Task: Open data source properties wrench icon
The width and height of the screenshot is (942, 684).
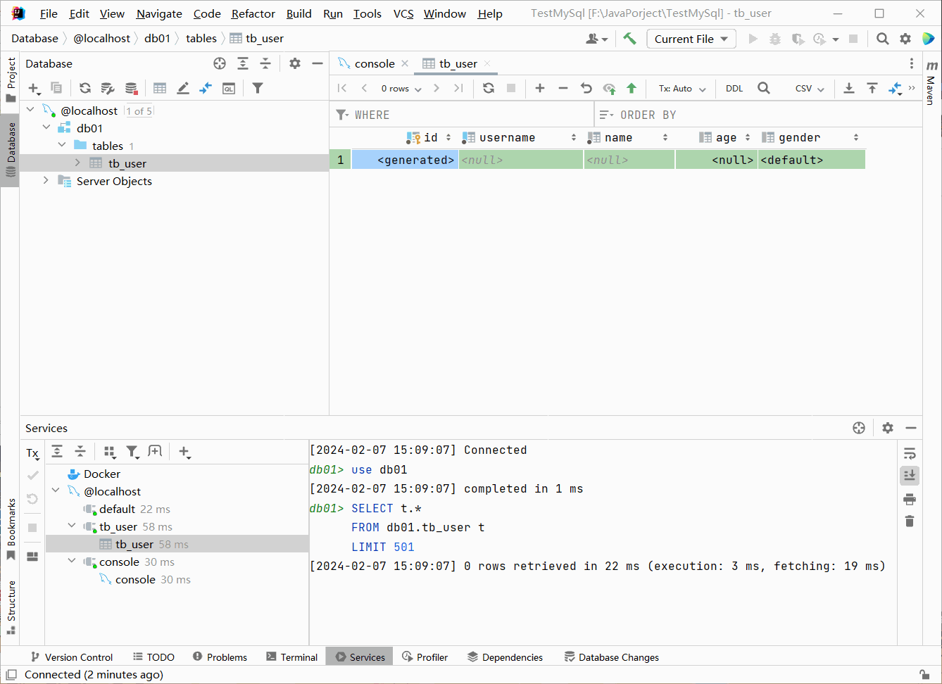Action: coord(108,88)
